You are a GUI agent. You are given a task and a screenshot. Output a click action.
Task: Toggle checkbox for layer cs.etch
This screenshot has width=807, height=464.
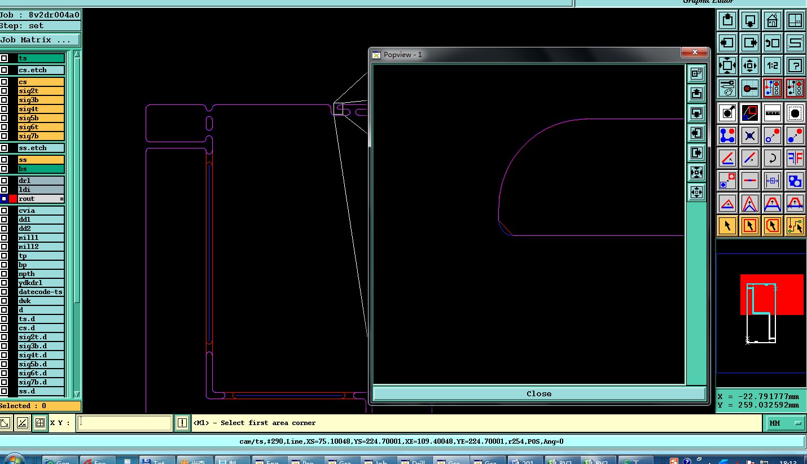(4, 70)
